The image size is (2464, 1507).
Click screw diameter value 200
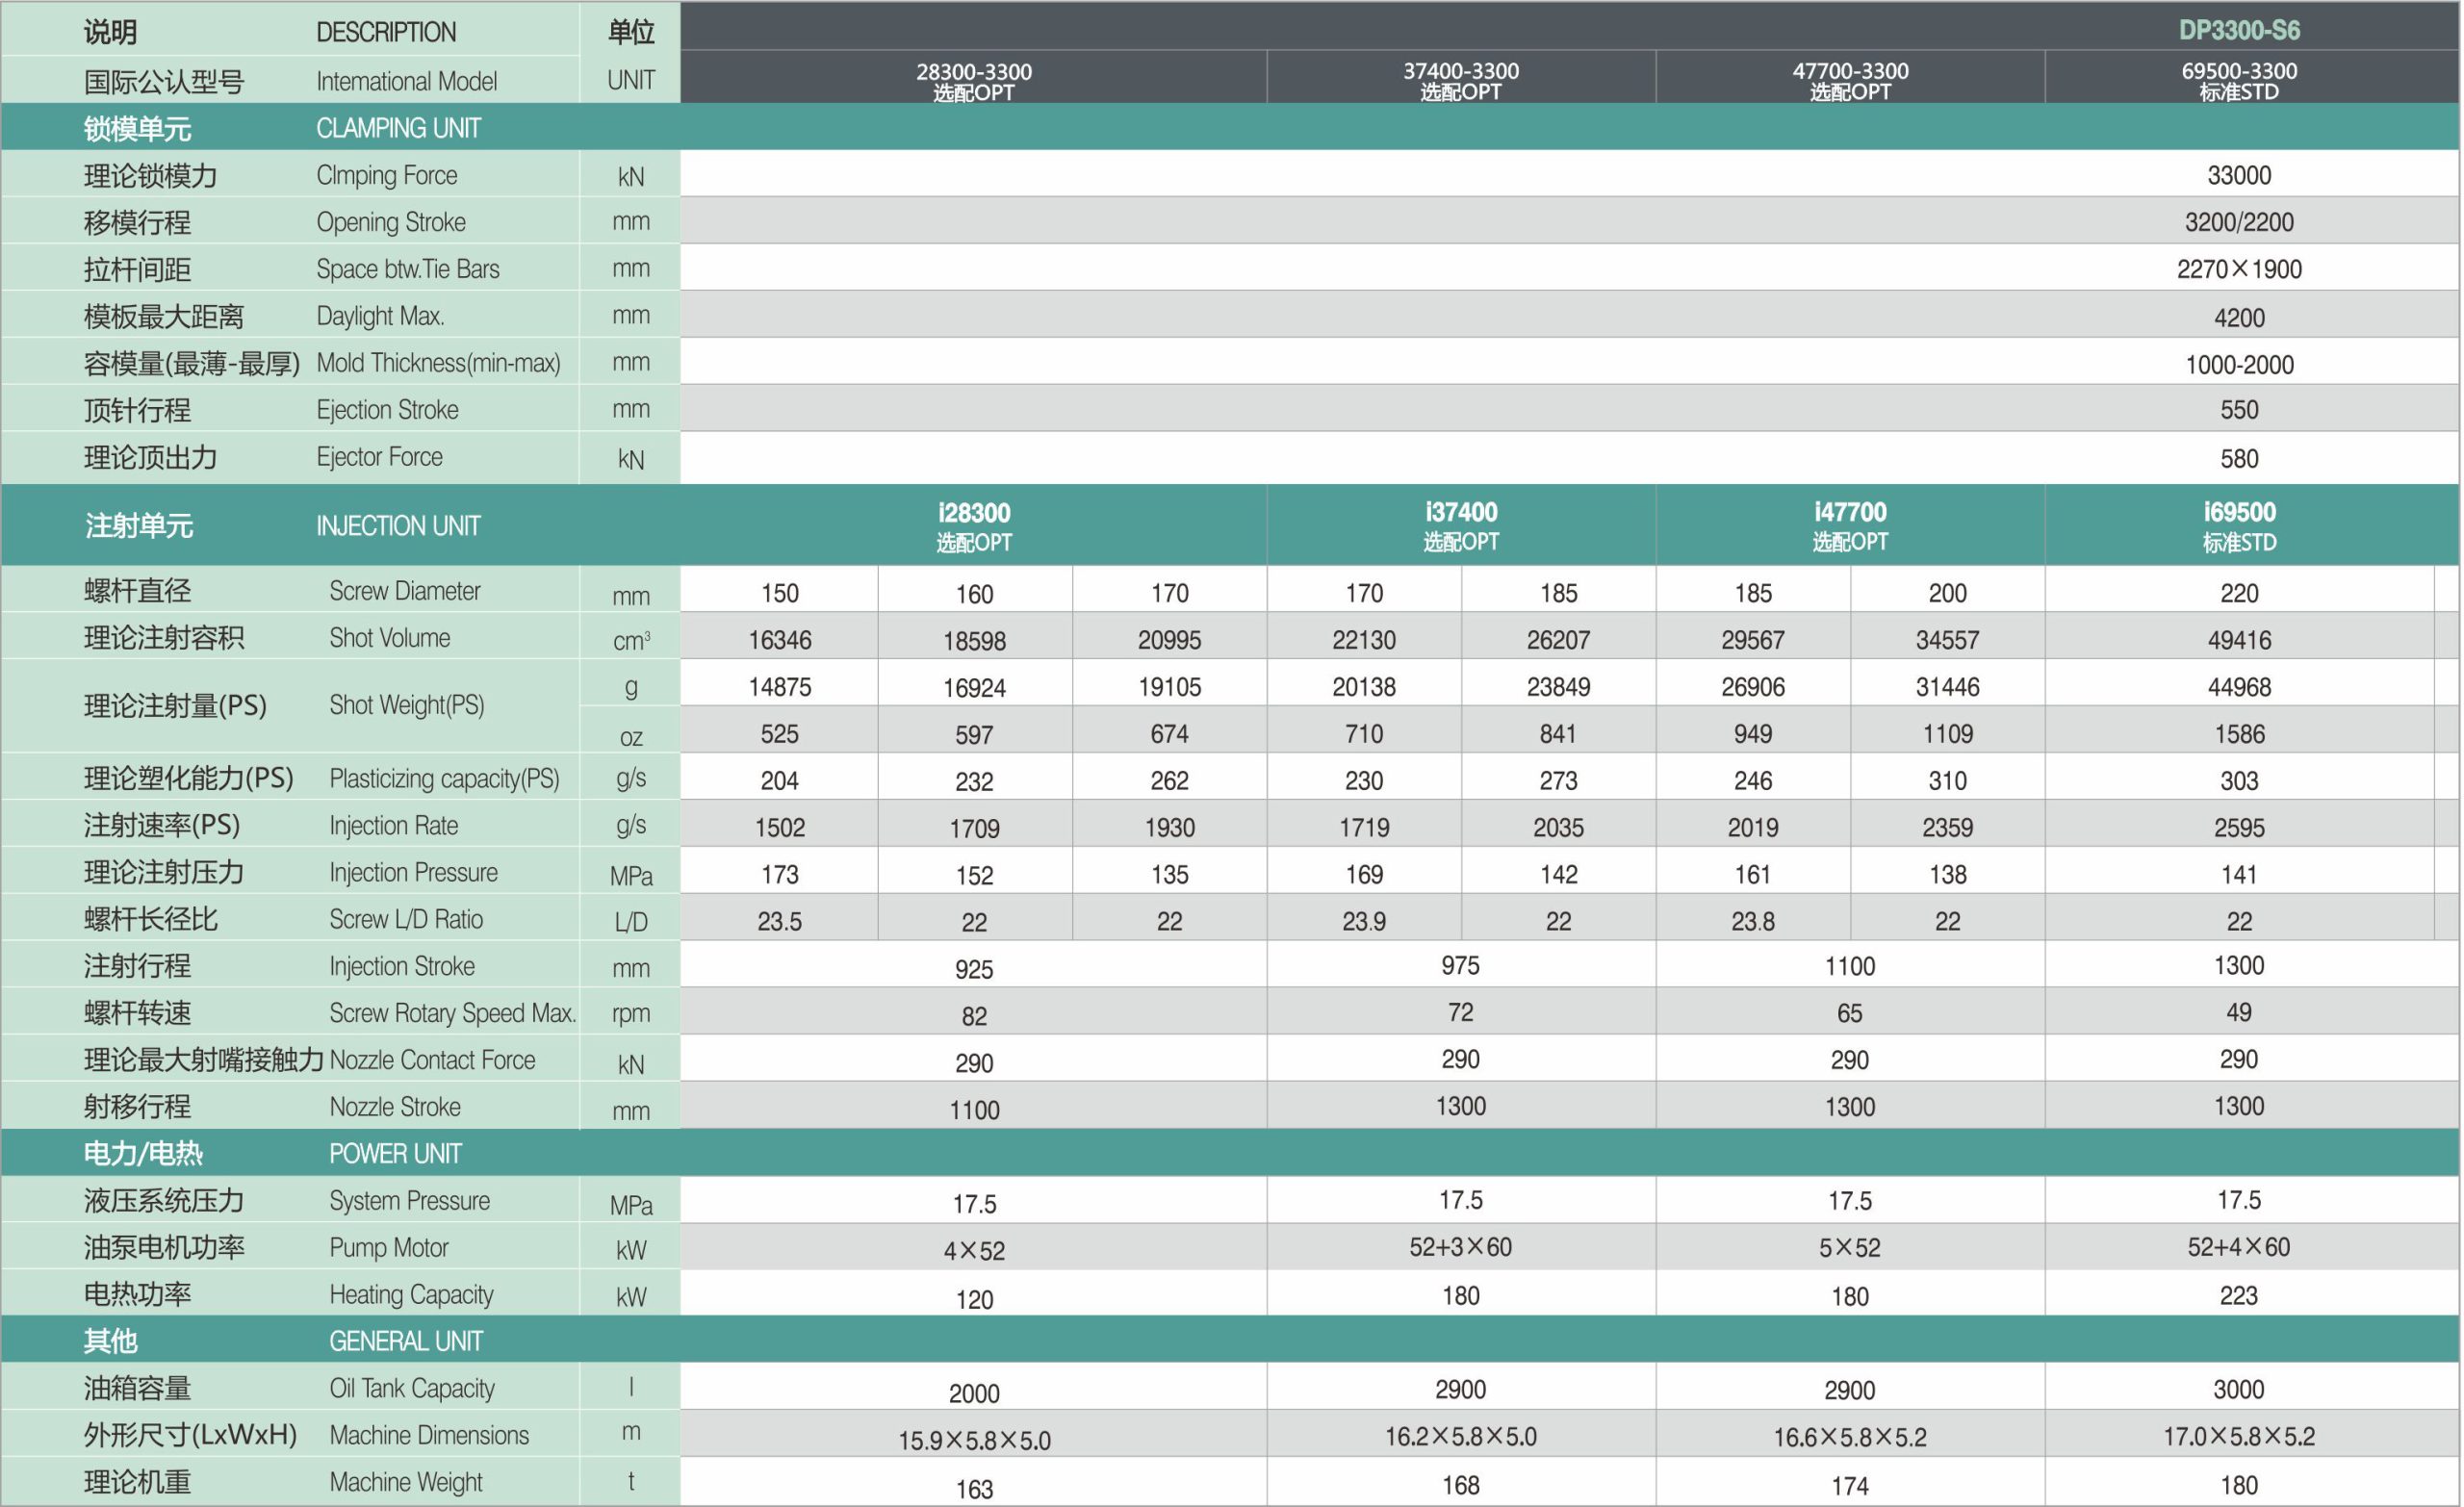click(1947, 593)
